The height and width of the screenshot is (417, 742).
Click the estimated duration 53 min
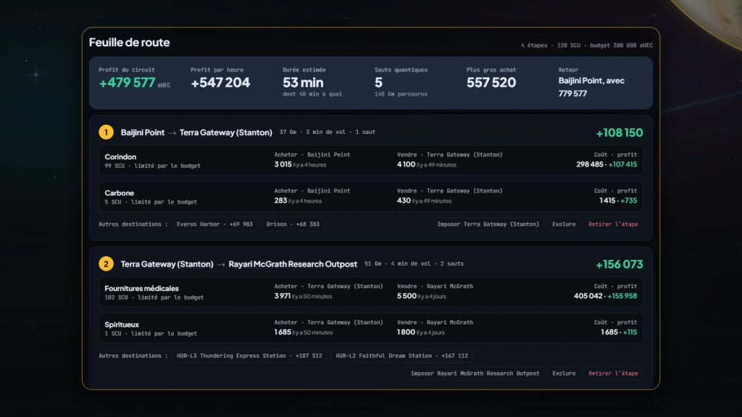coord(304,83)
